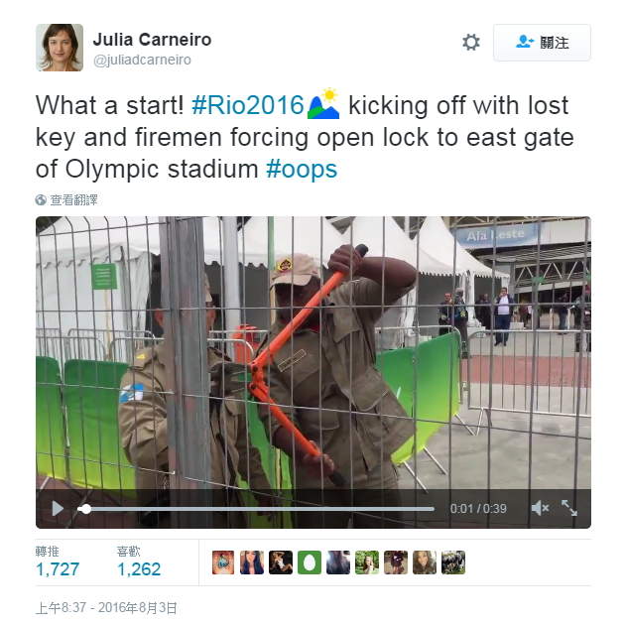Click the Julia Carneiro display name
This screenshot has width=625, height=625.
coord(152,40)
